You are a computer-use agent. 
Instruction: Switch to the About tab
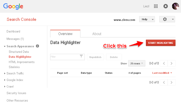pyautogui.click(x=97, y=34)
